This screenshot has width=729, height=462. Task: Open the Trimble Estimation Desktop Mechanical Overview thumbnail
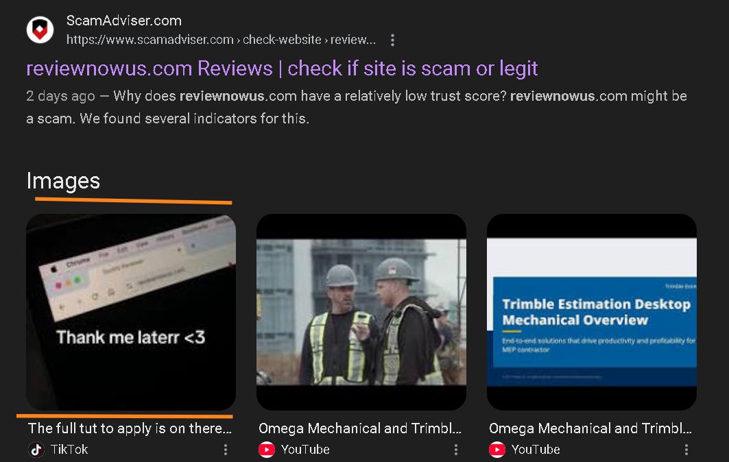(x=591, y=312)
